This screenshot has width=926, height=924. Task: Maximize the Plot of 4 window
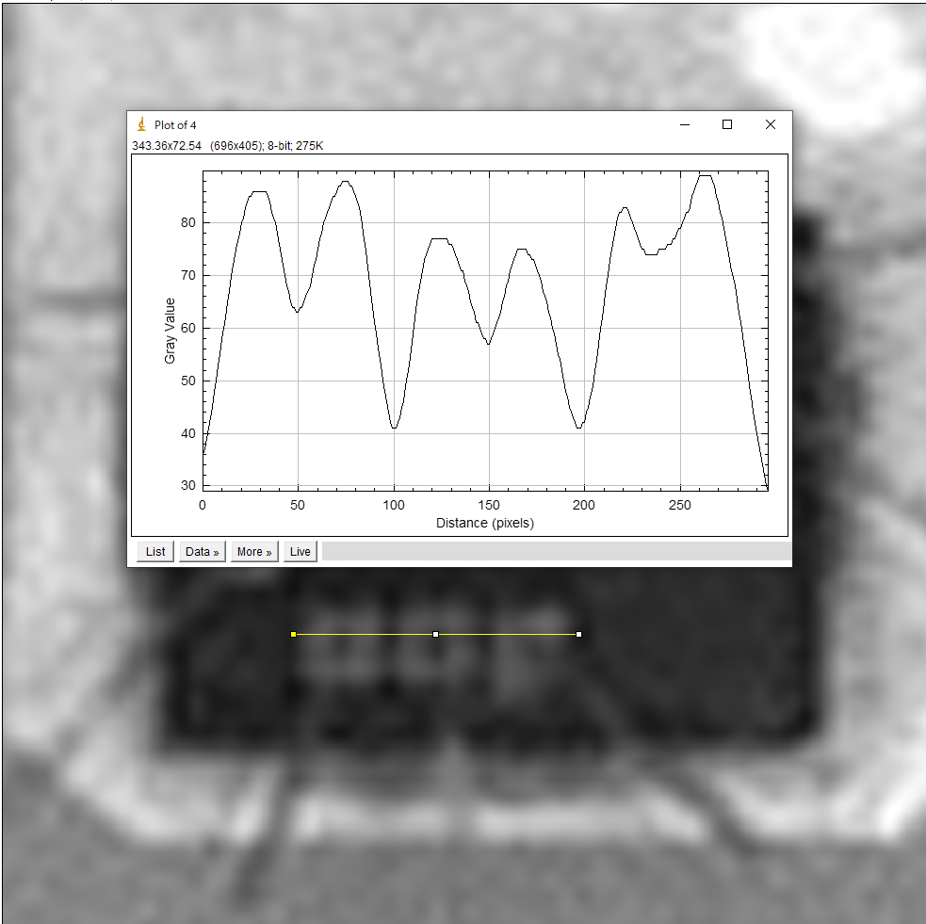pyautogui.click(x=727, y=124)
